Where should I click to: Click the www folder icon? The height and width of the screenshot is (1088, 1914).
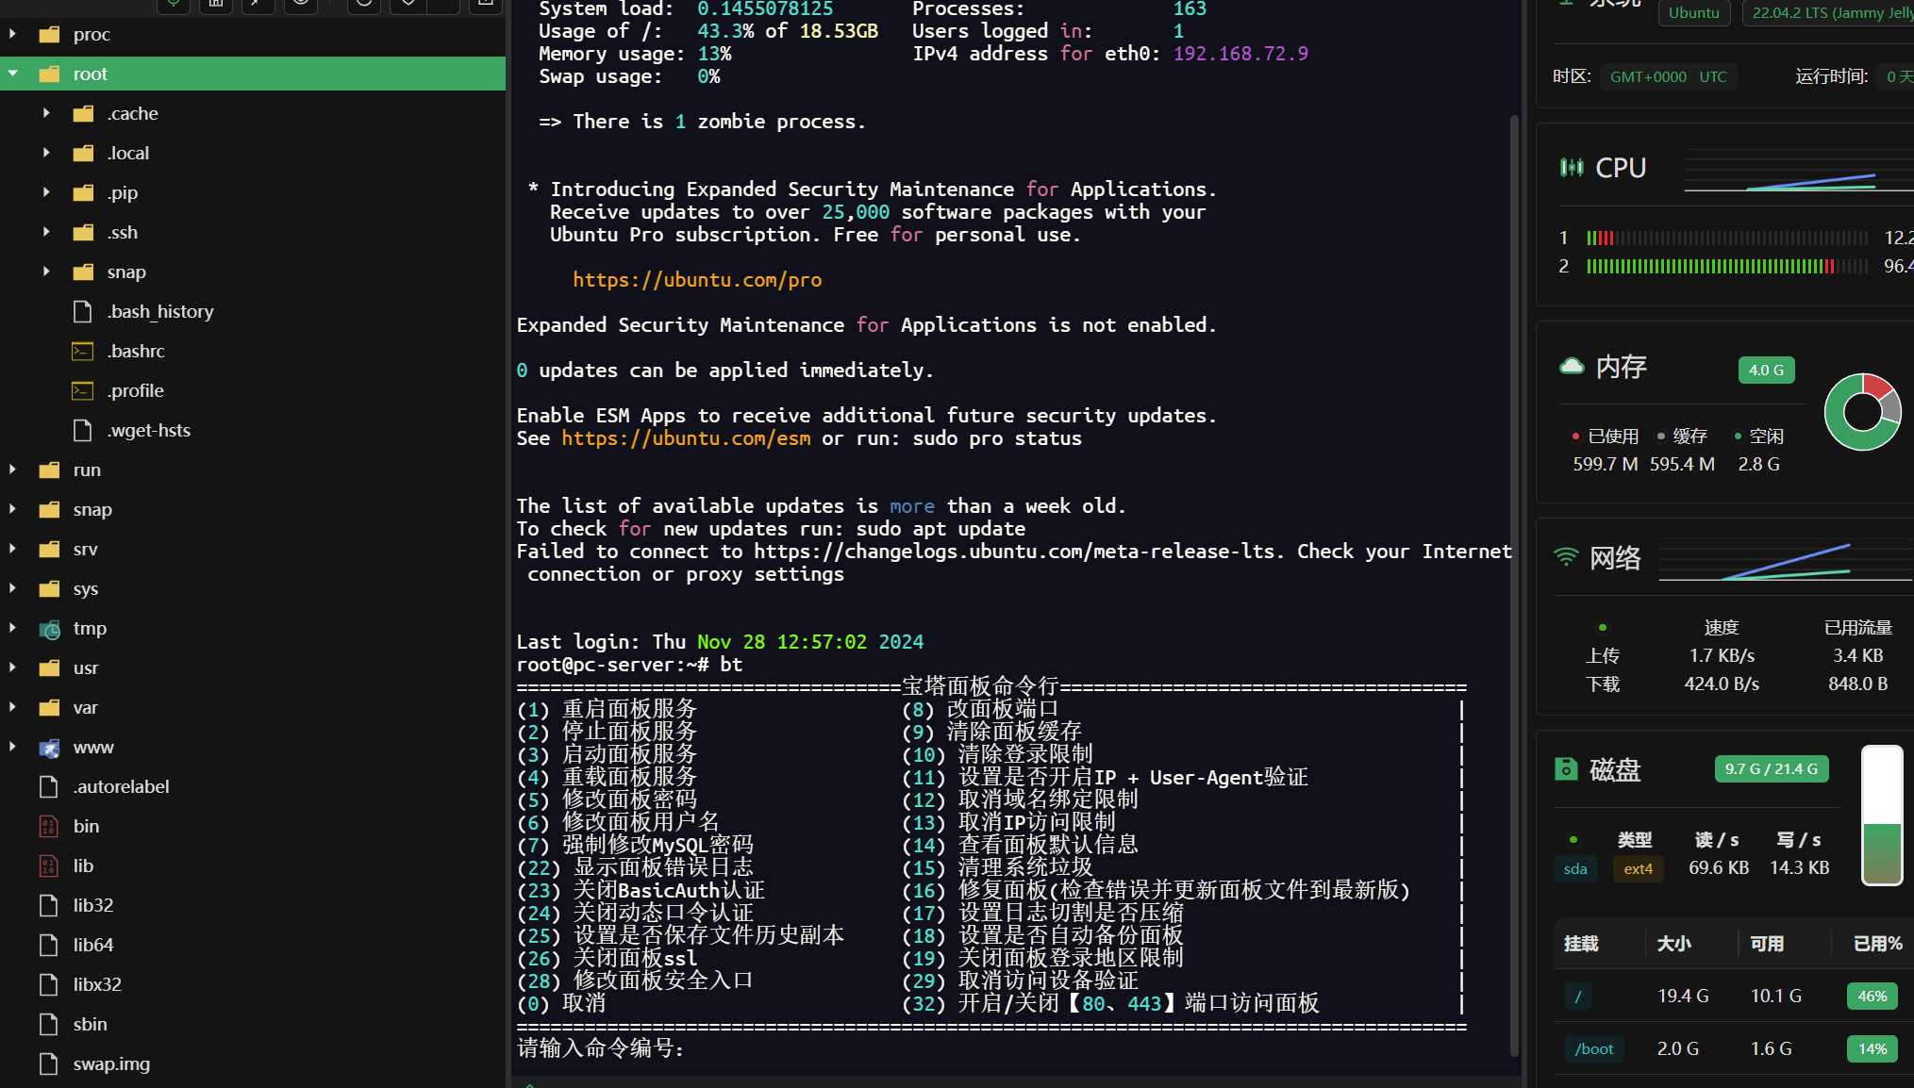(50, 748)
